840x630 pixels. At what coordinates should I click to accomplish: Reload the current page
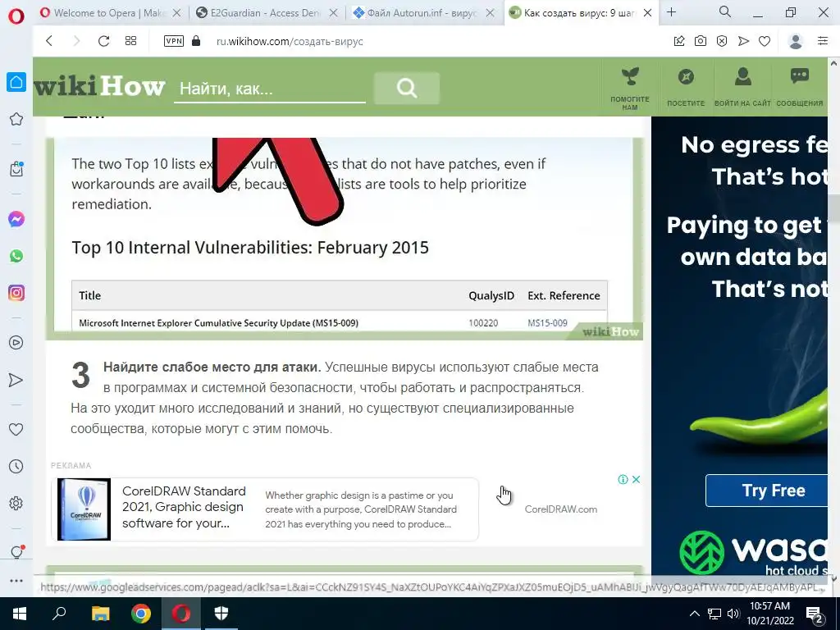coord(103,41)
